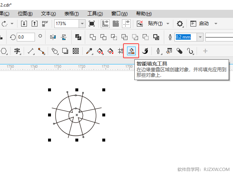Click the create boundary icon
Viewport: 233px width, 175px height.
(x=156, y=37)
